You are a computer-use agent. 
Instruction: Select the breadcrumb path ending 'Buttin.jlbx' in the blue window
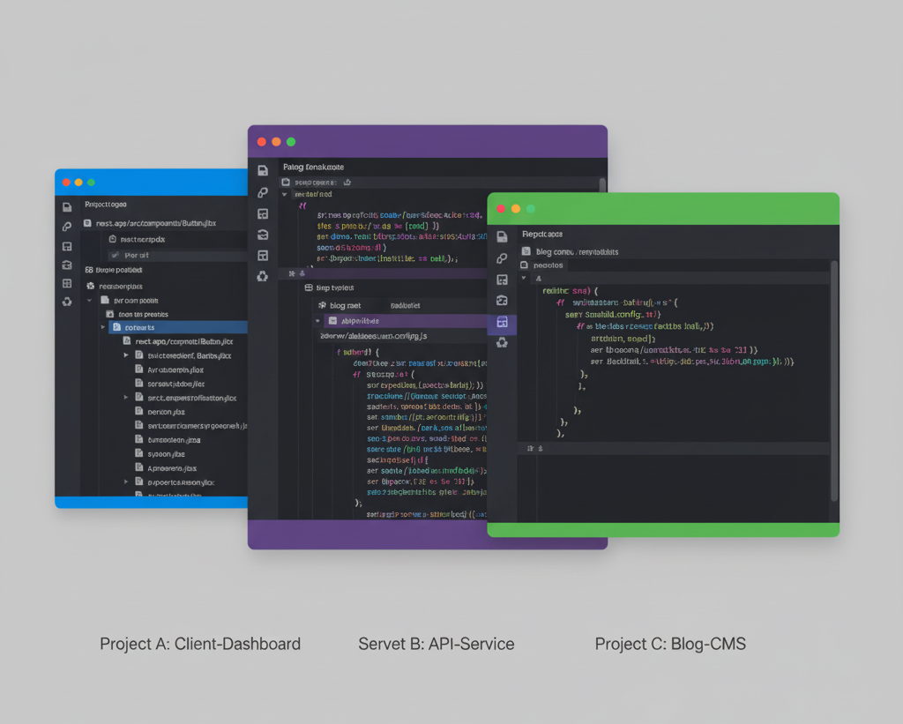point(156,223)
